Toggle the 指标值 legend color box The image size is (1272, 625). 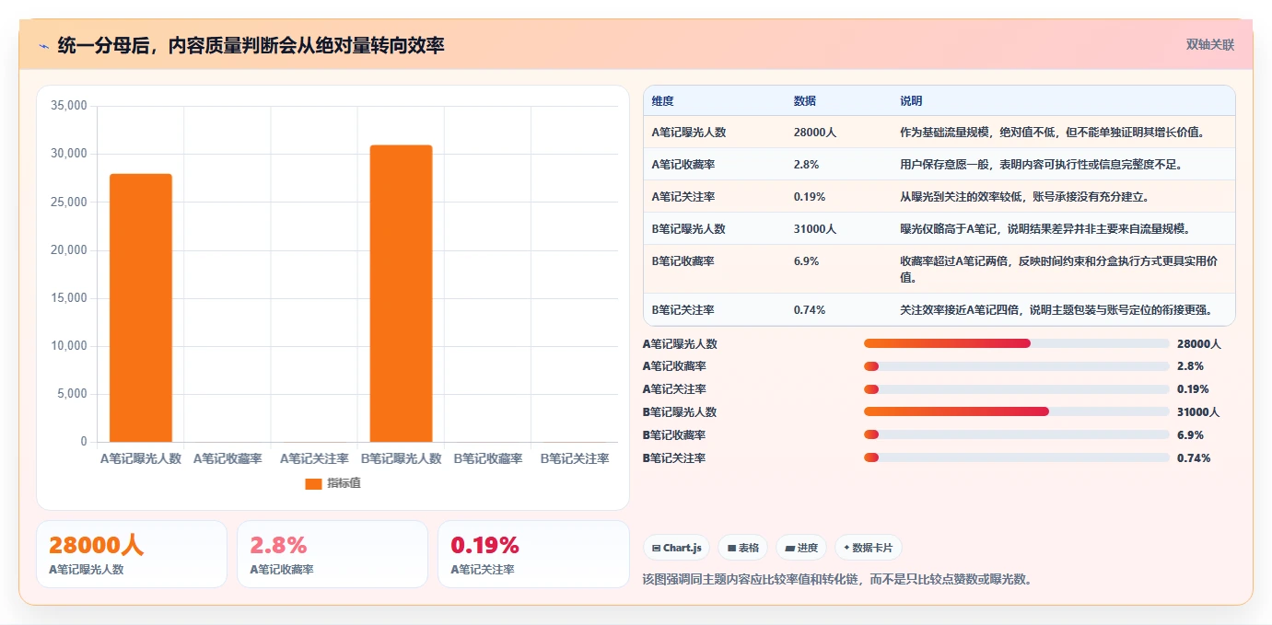point(313,483)
